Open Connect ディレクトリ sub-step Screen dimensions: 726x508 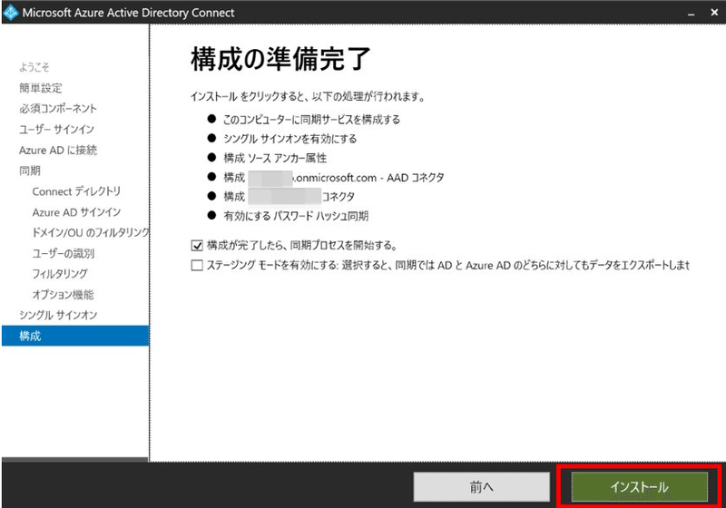76,191
